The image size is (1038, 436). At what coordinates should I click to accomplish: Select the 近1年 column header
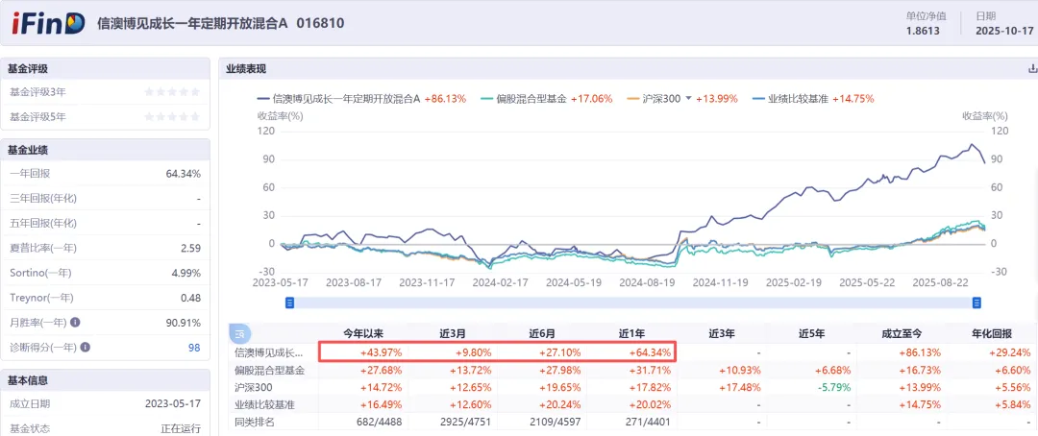(633, 333)
